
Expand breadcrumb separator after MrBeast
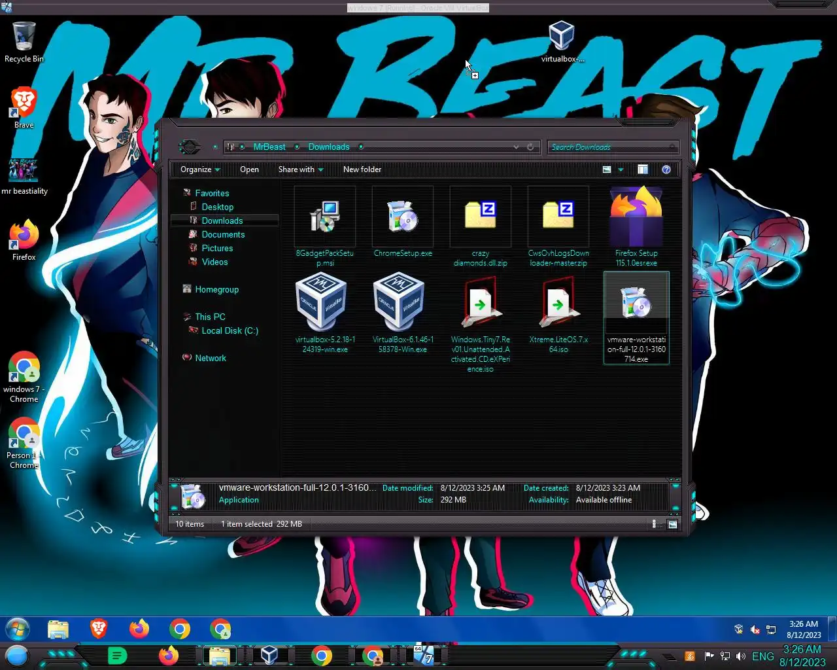point(297,147)
